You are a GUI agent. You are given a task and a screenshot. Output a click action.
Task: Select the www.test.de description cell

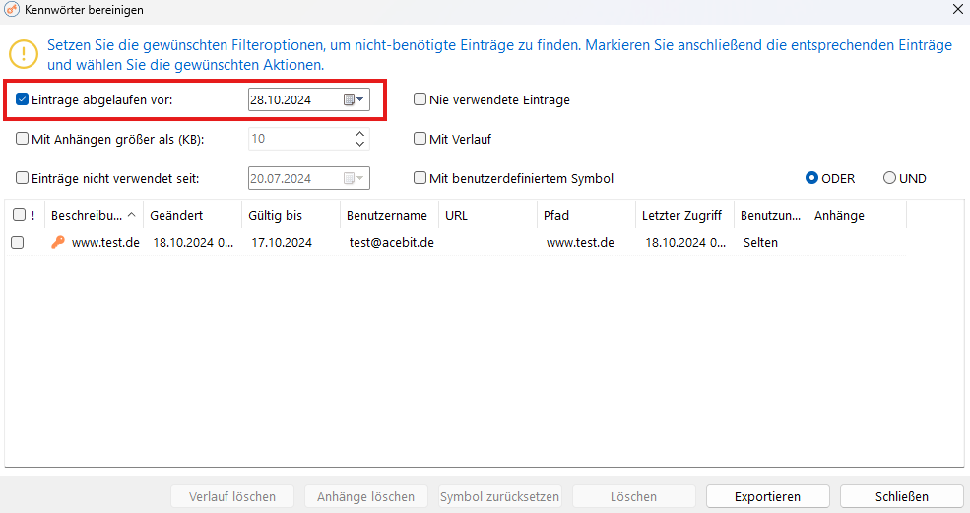(105, 242)
